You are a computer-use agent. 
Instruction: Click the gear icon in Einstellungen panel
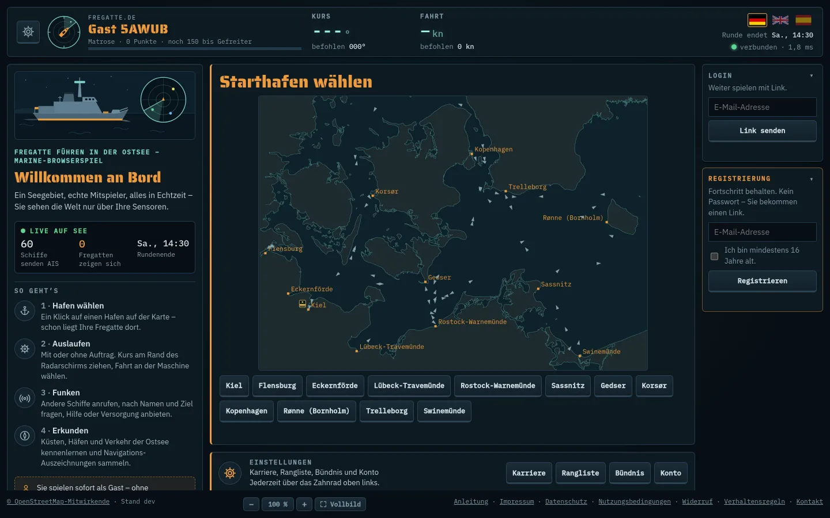(x=230, y=473)
